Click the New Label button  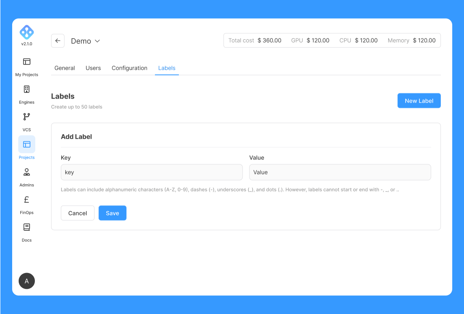point(419,101)
